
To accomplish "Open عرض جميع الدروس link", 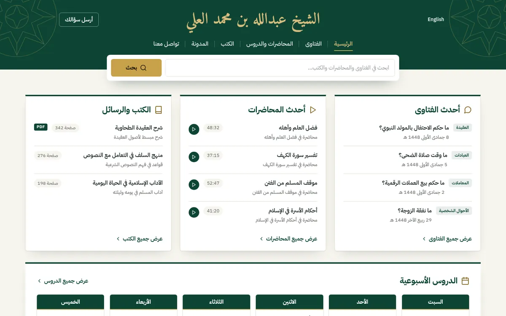I will pyautogui.click(x=63, y=281).
